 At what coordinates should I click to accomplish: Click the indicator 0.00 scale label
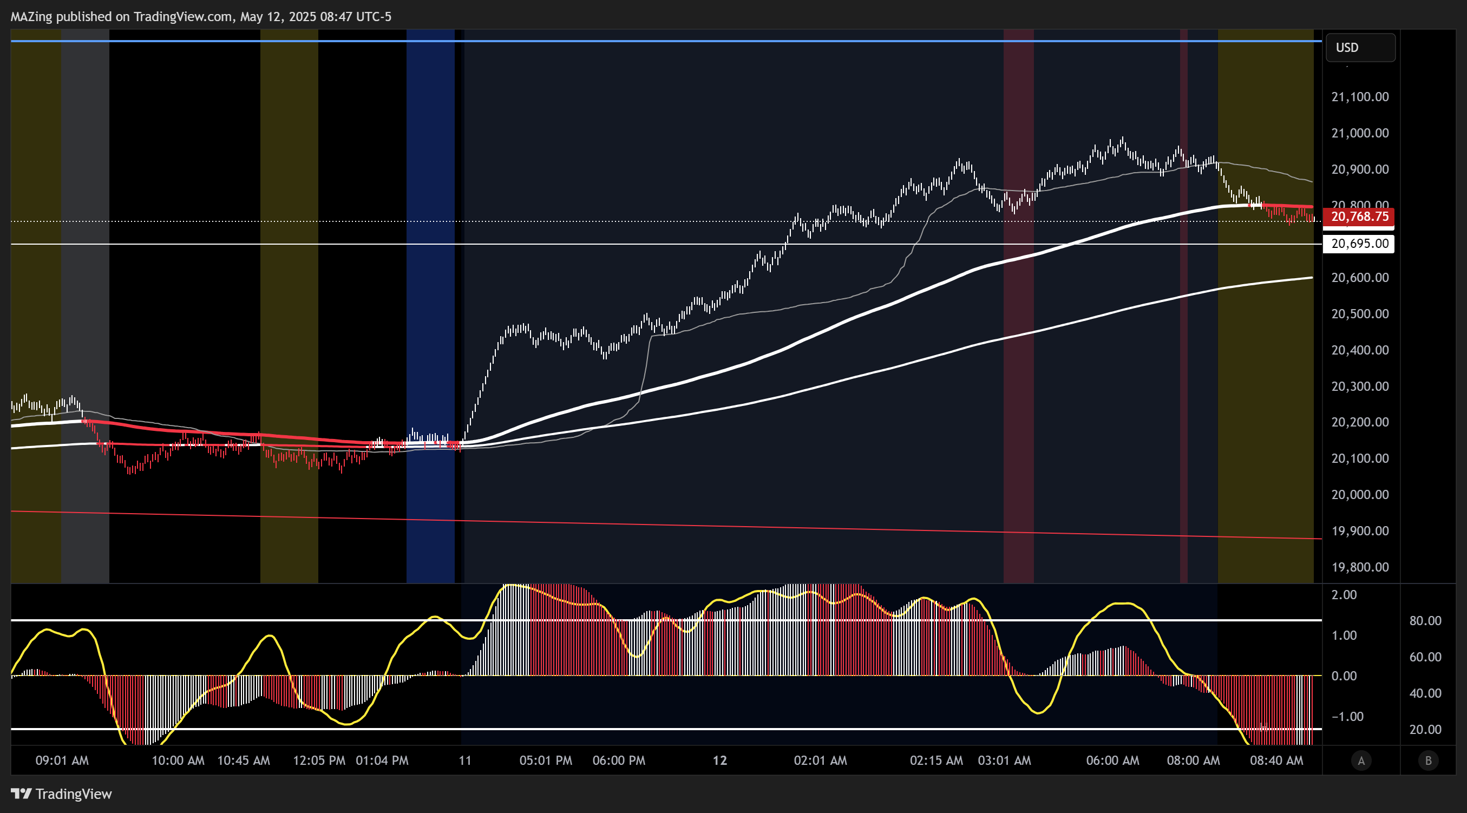click(1344, 677)
